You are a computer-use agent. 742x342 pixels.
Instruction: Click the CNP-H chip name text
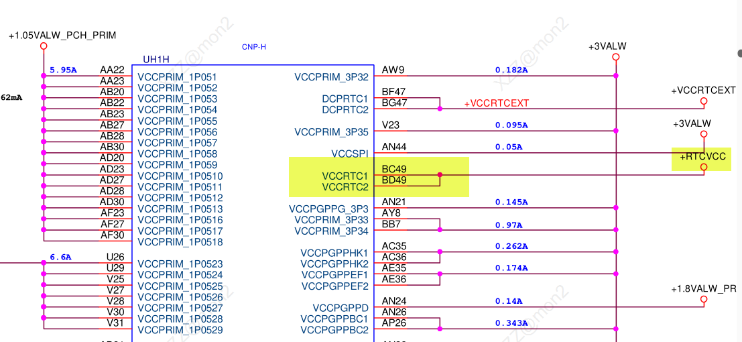coord(253,47)
